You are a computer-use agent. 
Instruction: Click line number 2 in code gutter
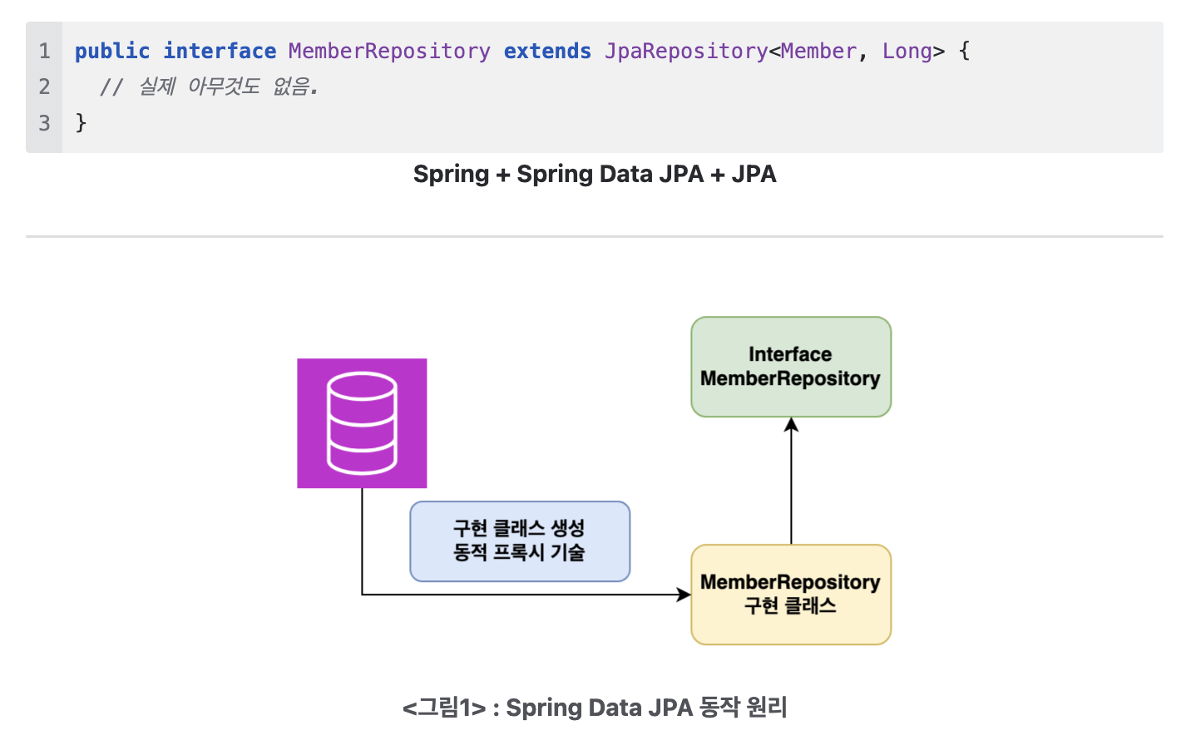click(x=44, y=86)
